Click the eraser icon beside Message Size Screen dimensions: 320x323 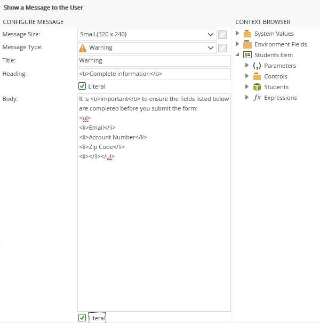222,35
